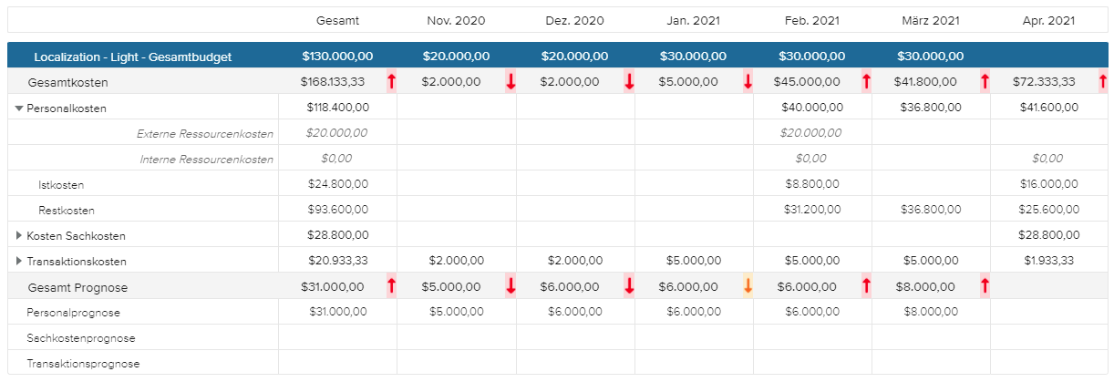The width and height of the screenshot is (1114, 382).
Task: Click the down arrow in Gesamtkosten Jan. 2021 cell
Action: [x=748, y=82]
